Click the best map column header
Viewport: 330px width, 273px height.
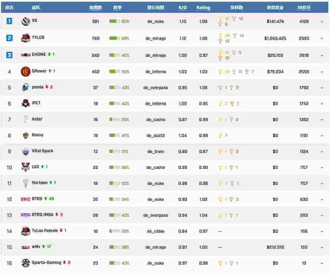(x=155, y=7)
